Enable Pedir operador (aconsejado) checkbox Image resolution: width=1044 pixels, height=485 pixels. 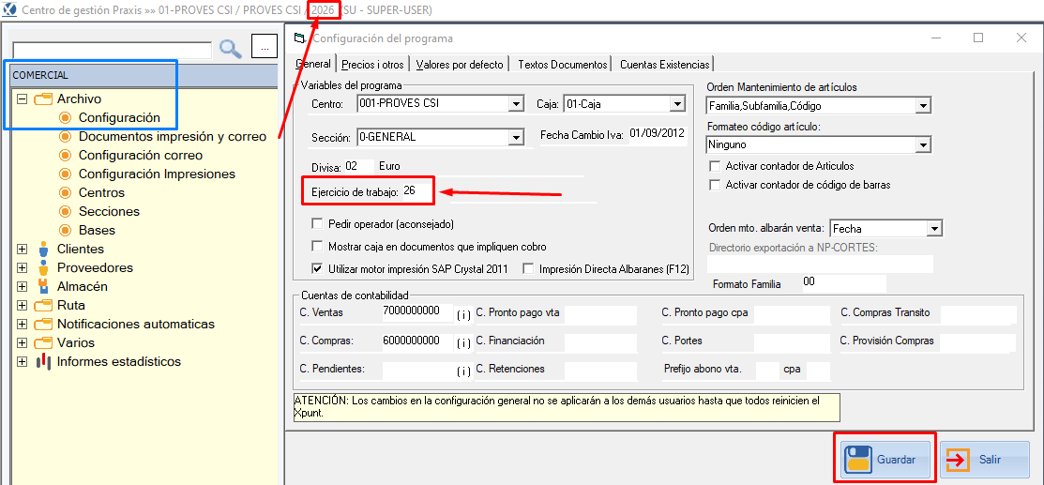(317, 224)
